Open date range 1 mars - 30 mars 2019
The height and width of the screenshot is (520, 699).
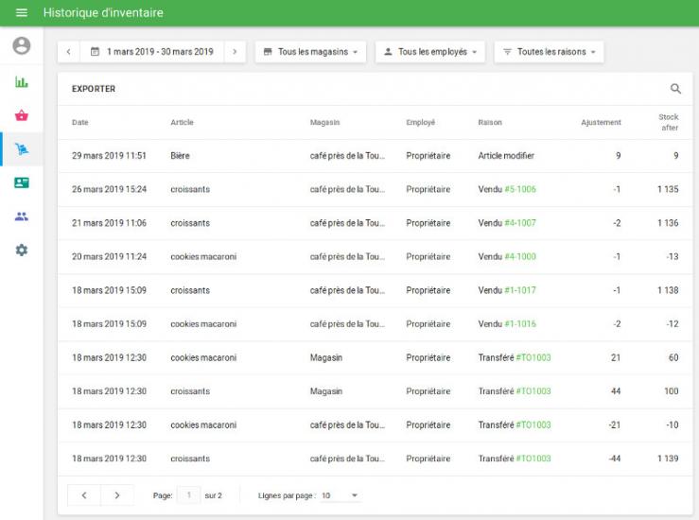152,52
